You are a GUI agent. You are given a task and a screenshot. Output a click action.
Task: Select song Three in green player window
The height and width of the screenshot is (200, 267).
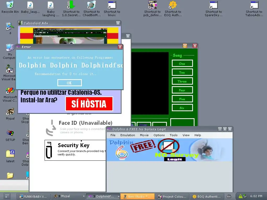182,81
